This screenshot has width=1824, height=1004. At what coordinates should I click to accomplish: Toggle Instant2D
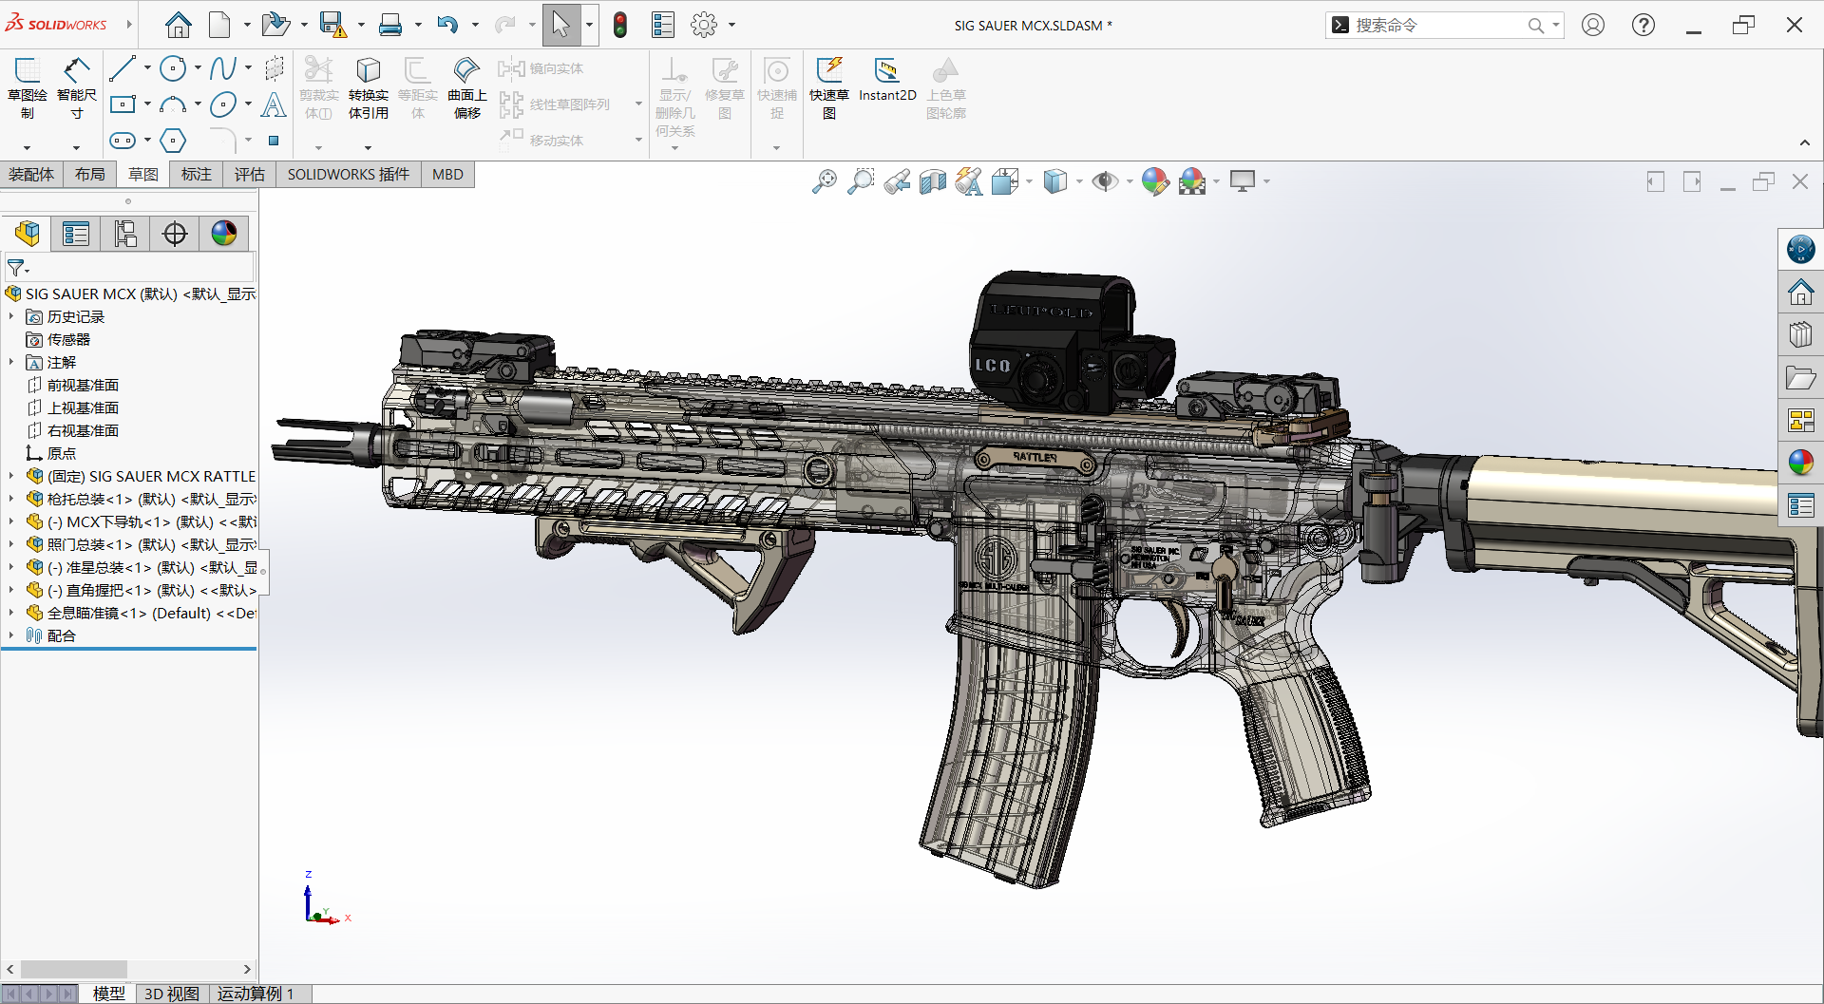[887, 80]
